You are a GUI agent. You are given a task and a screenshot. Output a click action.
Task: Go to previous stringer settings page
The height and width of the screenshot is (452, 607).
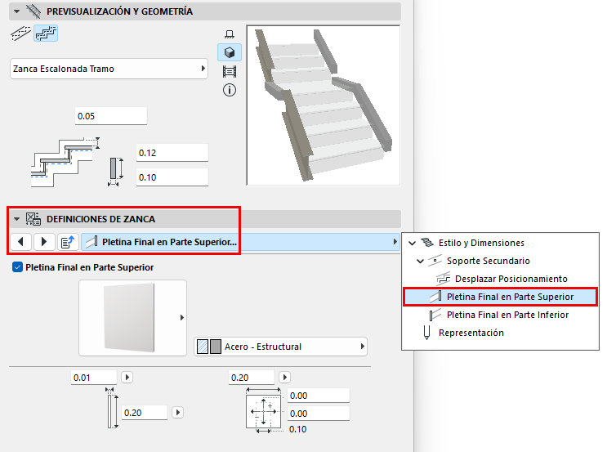[x=21, y=242]
